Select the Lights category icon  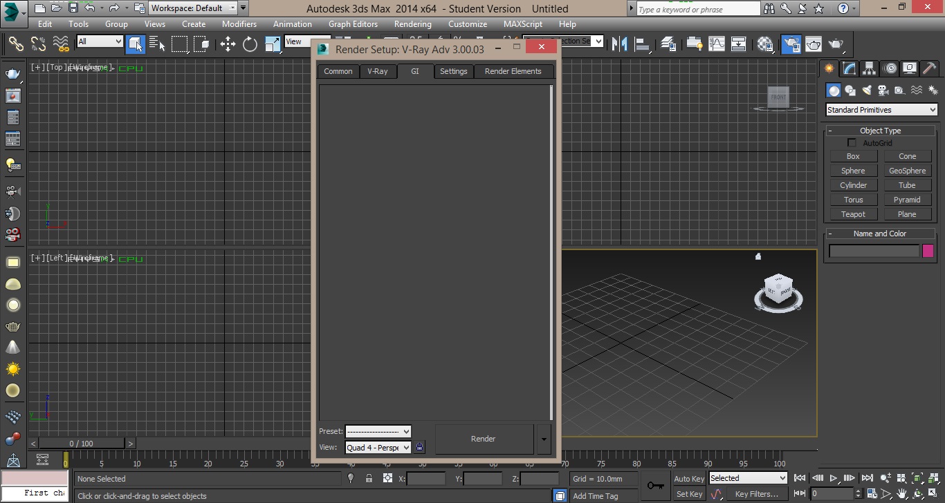point(867,91)
